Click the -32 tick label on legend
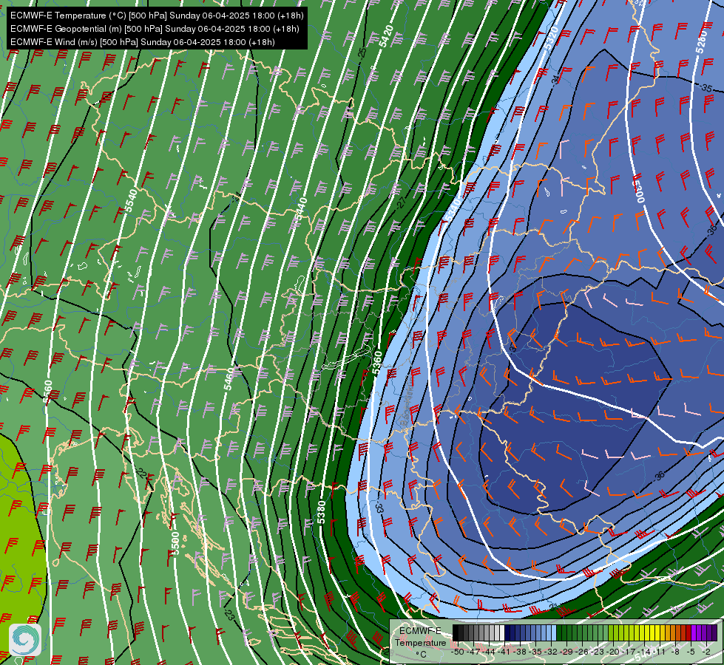 [550, 651]
